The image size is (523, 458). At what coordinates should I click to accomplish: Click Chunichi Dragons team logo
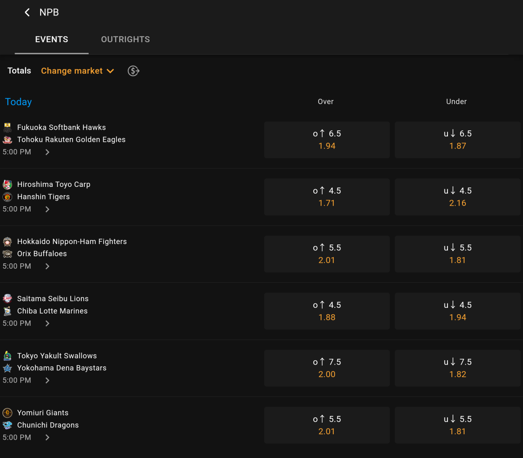tap(7, 425)
